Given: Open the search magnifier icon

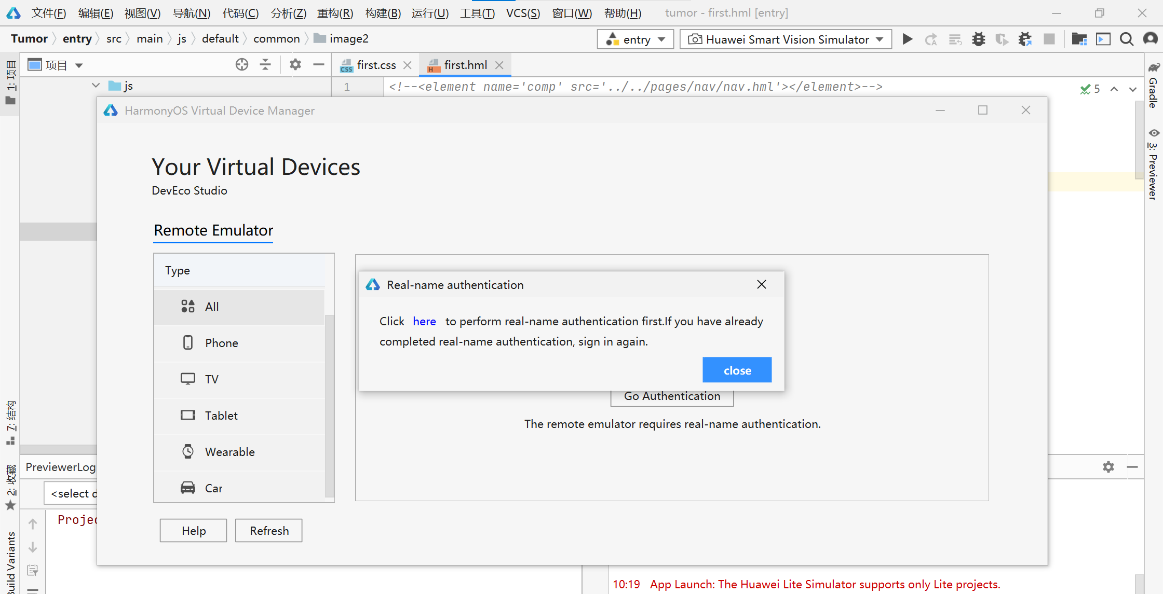Looking at the screenshot, I should click(1126, 39).
